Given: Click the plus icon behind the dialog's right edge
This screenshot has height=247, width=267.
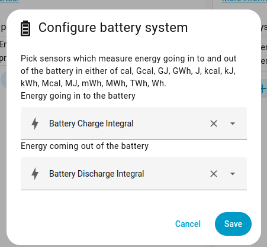Looking at the screenshot, I should [x=263, y=89].
